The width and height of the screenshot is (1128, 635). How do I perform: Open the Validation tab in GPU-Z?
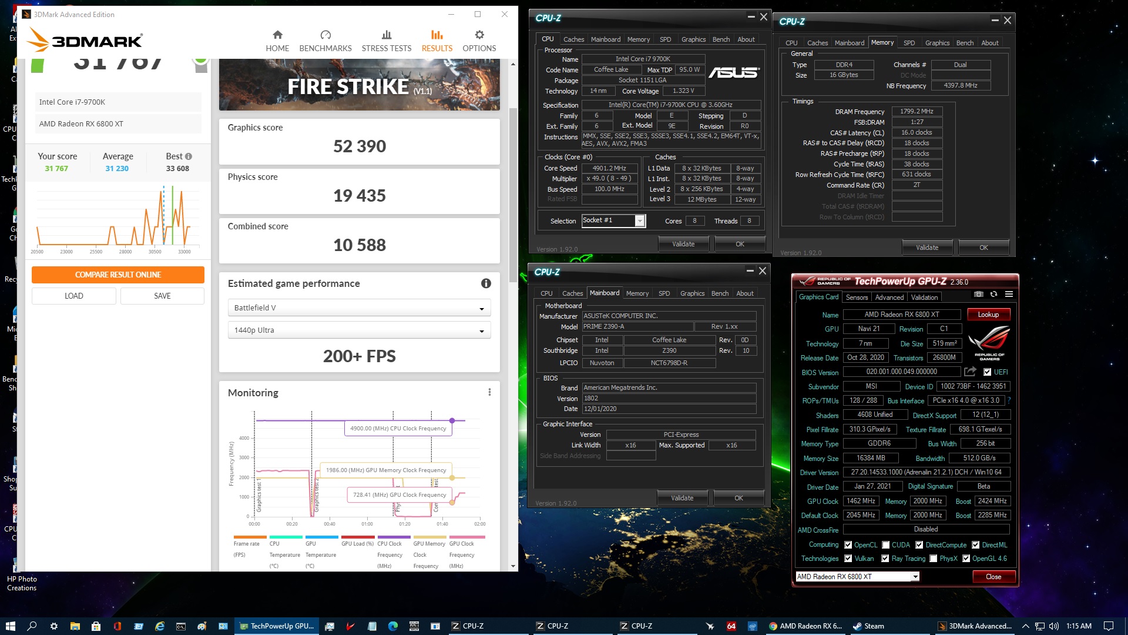pos(924,298)
